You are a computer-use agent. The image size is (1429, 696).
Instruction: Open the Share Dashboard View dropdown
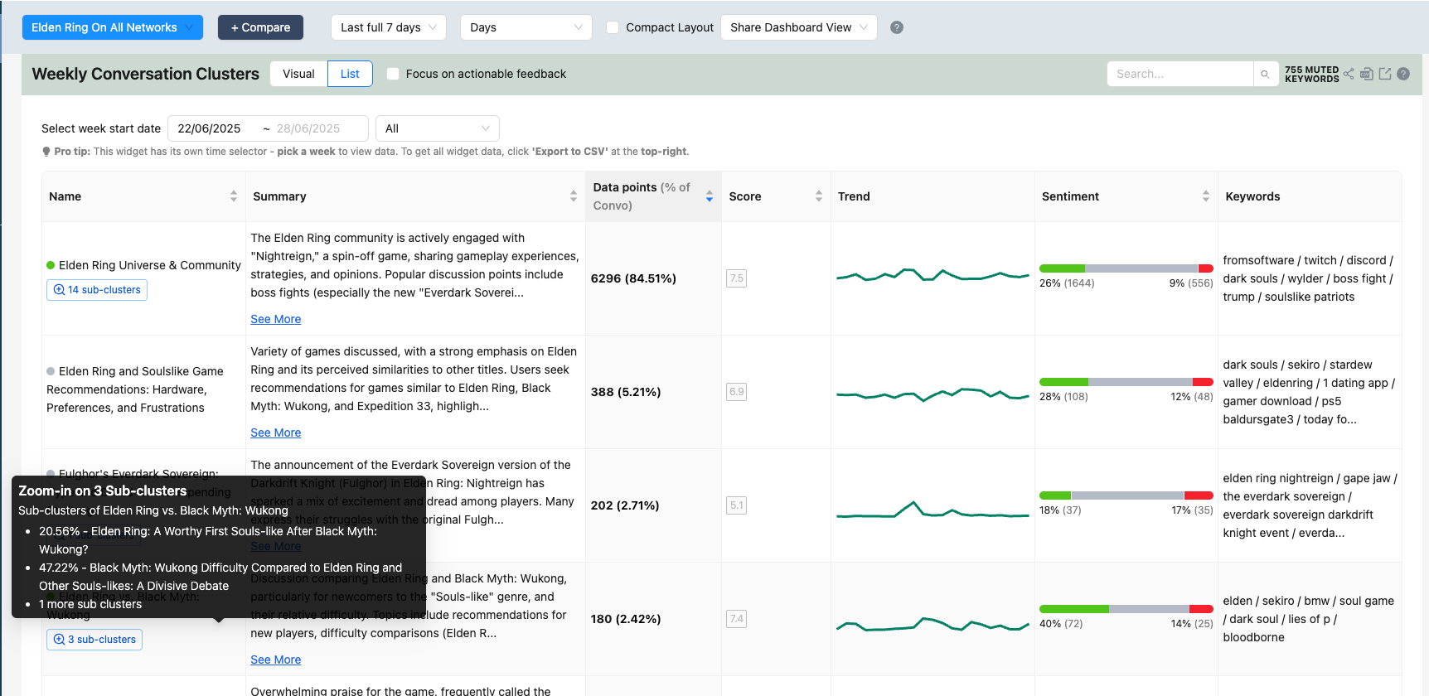coord(799,27)
